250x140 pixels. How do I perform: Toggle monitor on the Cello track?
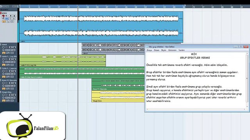pos(6,71)
